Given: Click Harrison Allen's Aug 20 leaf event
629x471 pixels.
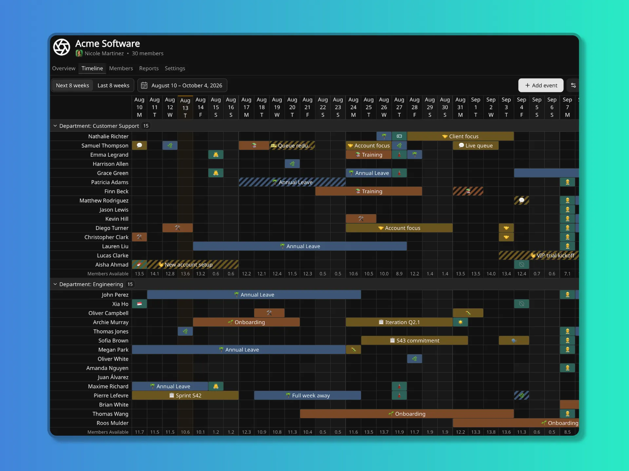Looking at the screenshot, I should 292,164.
